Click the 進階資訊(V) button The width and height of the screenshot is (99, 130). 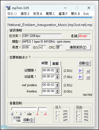78,47
